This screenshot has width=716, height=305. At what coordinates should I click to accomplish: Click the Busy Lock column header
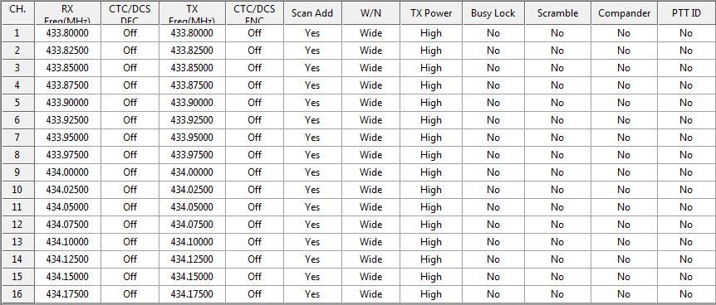point(493,13)
